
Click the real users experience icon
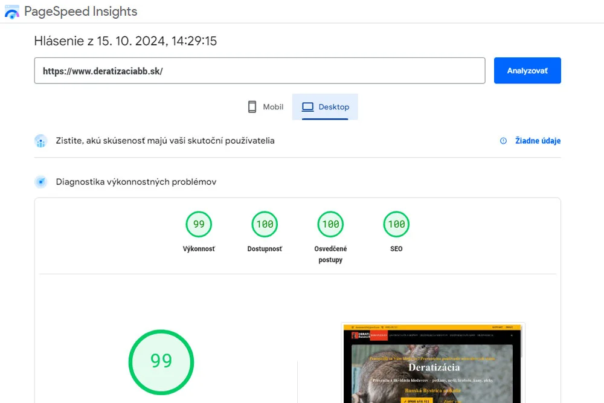41,141
